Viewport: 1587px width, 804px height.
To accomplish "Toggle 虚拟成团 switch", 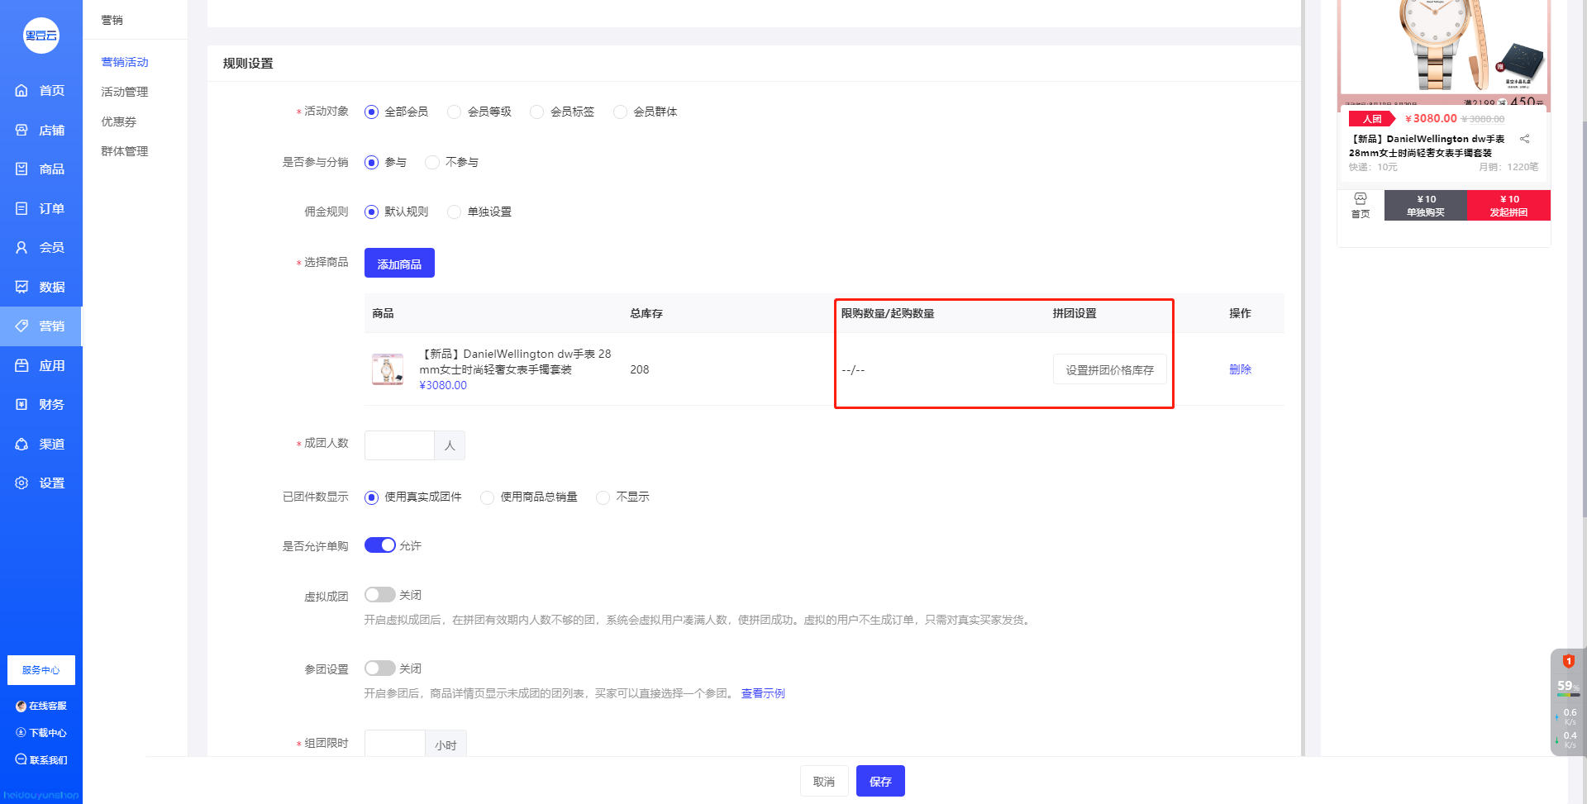I will pyautogui.click(x=380, y=595).
